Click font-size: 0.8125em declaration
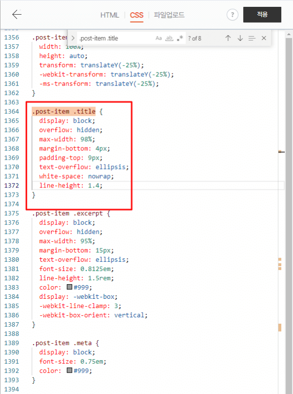 pyautogui.click(x=76, y=269)
